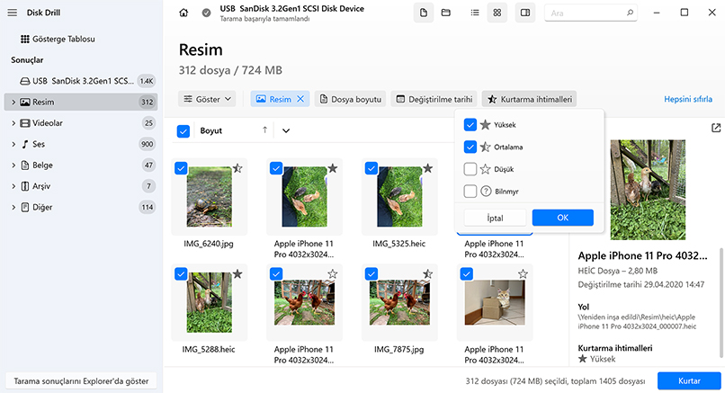Remove the Resim filter with X

pyautogui.click(x=300, y=99)
